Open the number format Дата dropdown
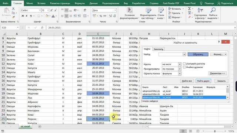The image size is (237, 133). (115, 10)
